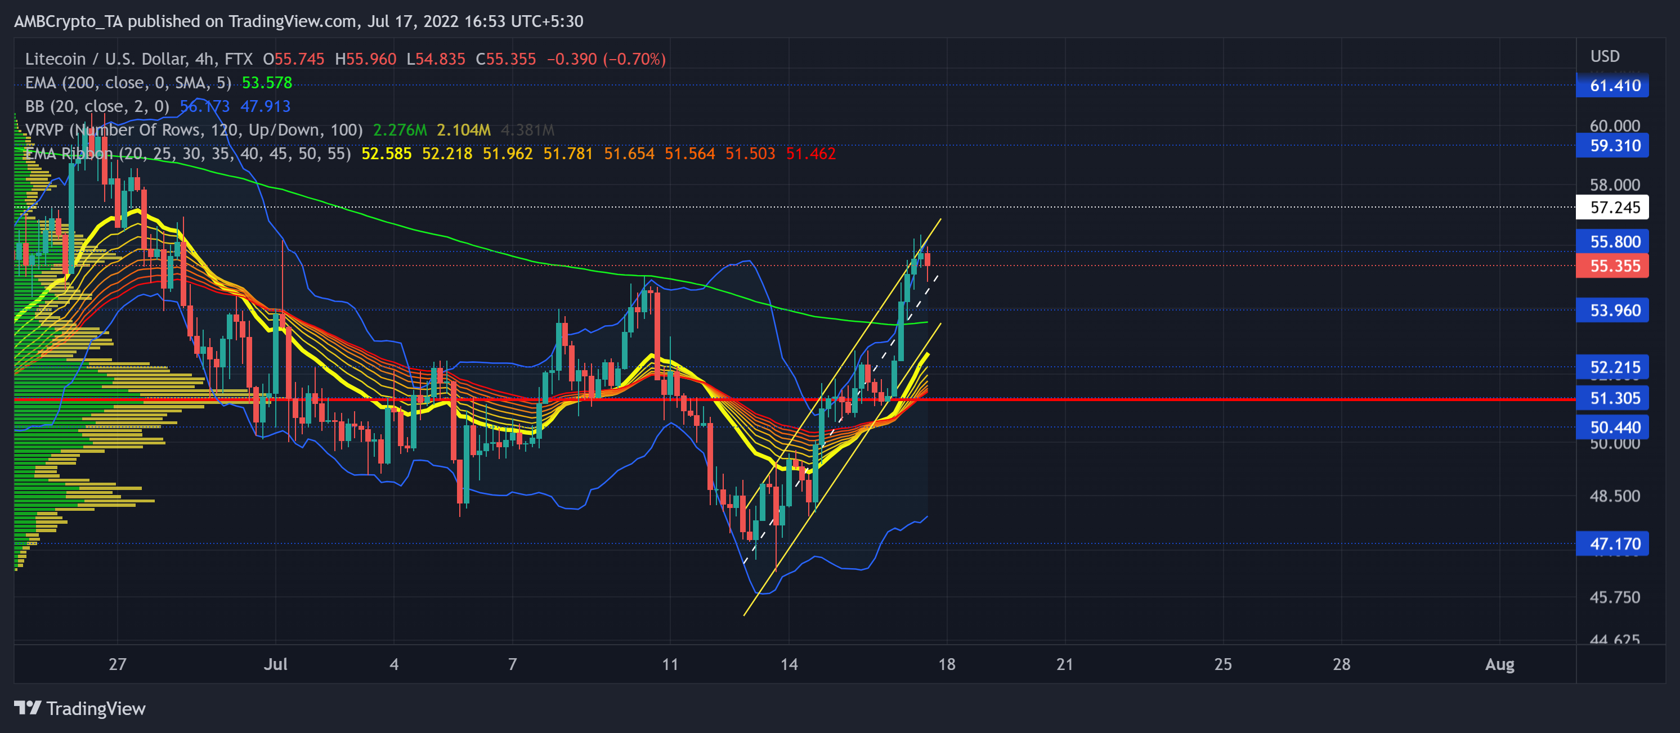Click the 11 date label on time axis
1680x733 pixels.
point(670,664)
